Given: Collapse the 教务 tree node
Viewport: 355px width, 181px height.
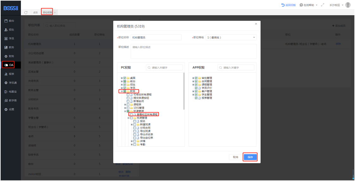Looking at the screenshot, I should 122,91.
